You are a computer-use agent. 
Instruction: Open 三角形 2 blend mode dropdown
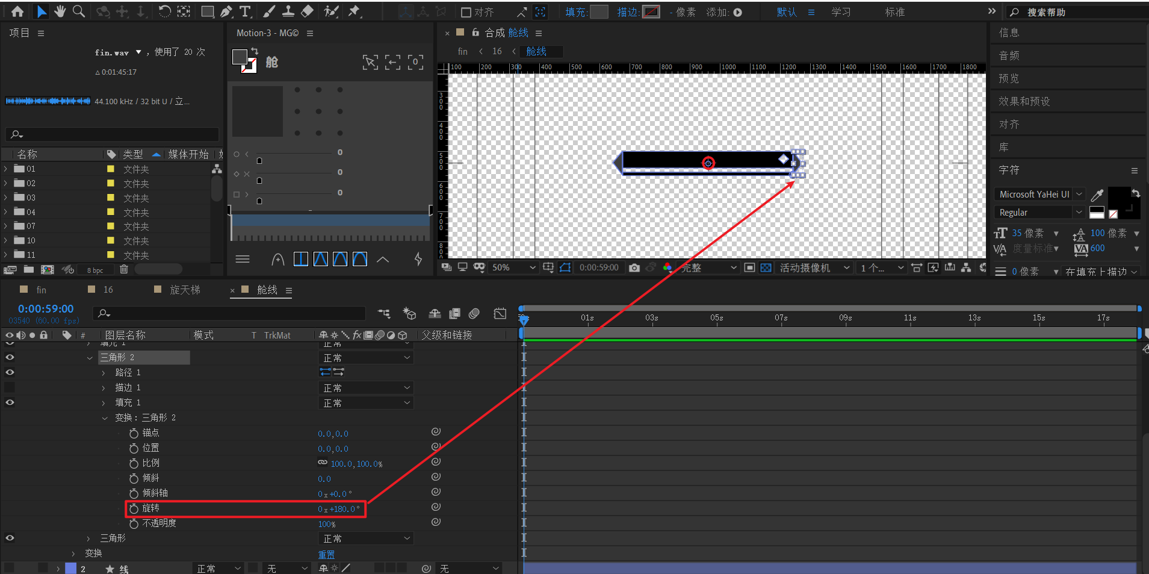[x=366, y=358]
